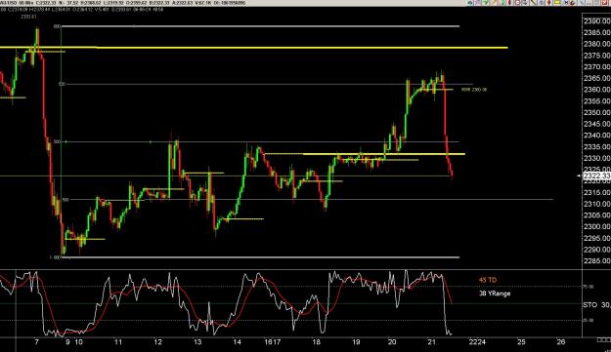Click date label 19 on time axis

[356, 342]
